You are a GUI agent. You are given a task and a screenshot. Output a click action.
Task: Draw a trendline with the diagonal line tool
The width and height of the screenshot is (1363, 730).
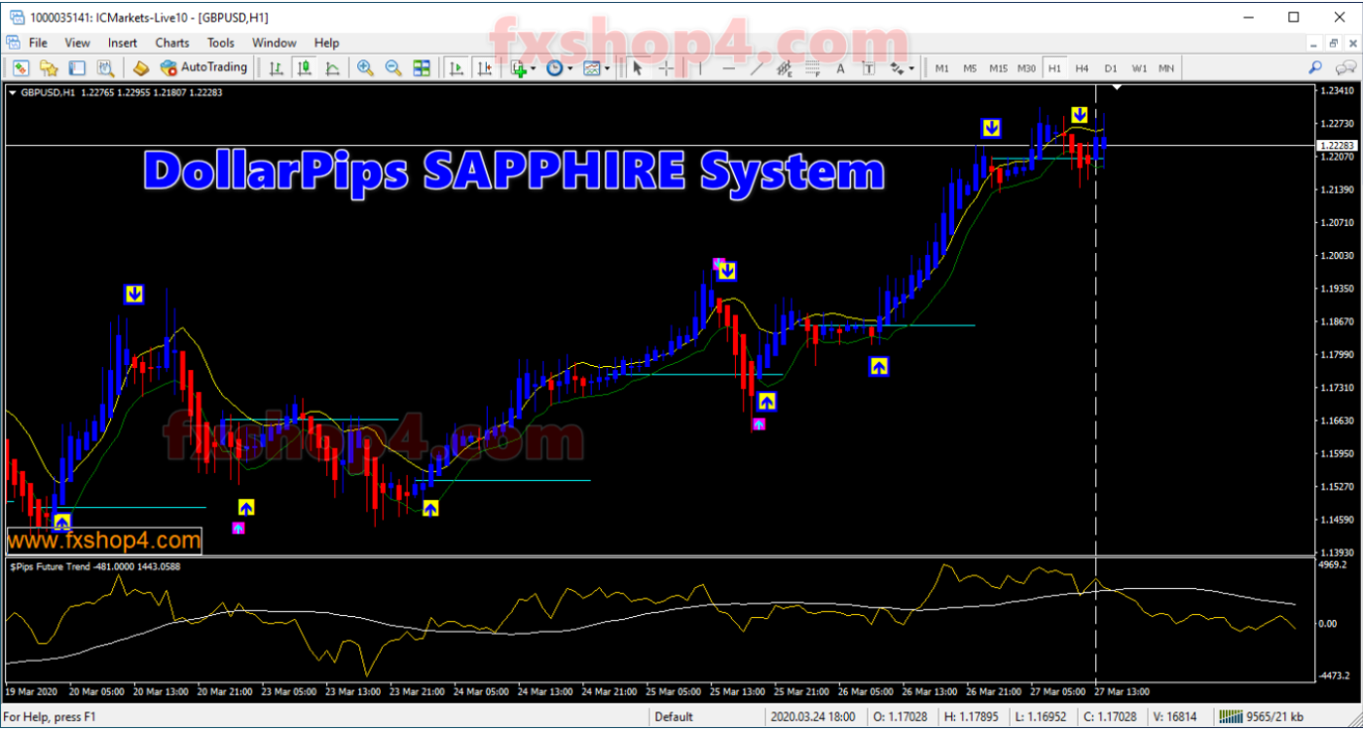click(757, 68)
